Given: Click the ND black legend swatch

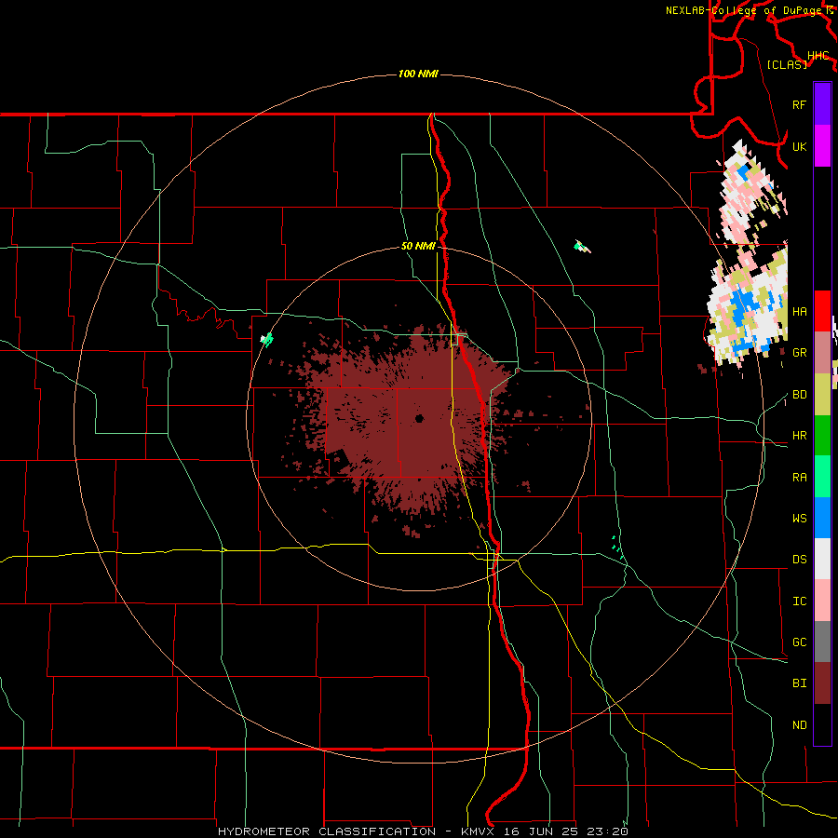Looking at the screenshot, I should [x=822, y=724].
